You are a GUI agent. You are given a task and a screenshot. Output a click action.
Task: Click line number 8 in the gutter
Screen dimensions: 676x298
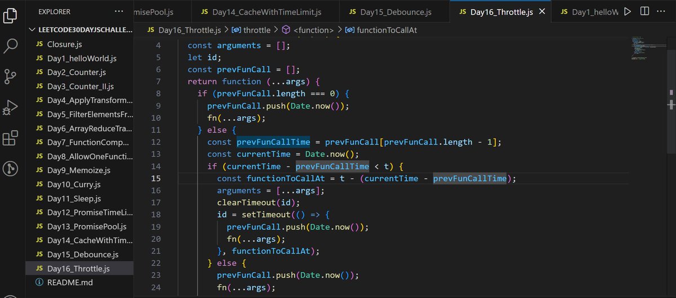(x=158, y=94)
